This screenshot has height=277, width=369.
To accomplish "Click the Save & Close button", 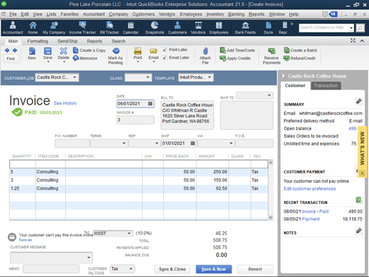I will click(x=173, y=269).
